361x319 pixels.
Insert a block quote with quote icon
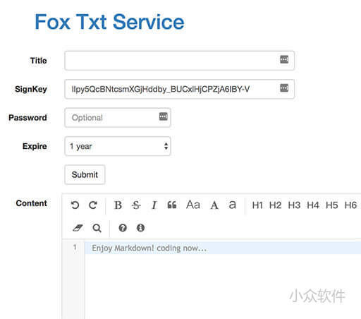pyautogui.click(x=172, y=205)
